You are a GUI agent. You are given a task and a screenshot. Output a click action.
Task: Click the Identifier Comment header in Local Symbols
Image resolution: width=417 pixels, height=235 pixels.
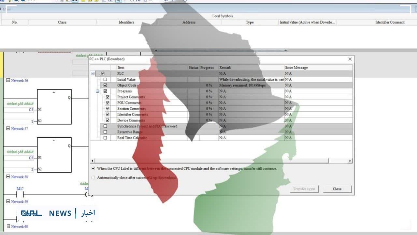390,22
